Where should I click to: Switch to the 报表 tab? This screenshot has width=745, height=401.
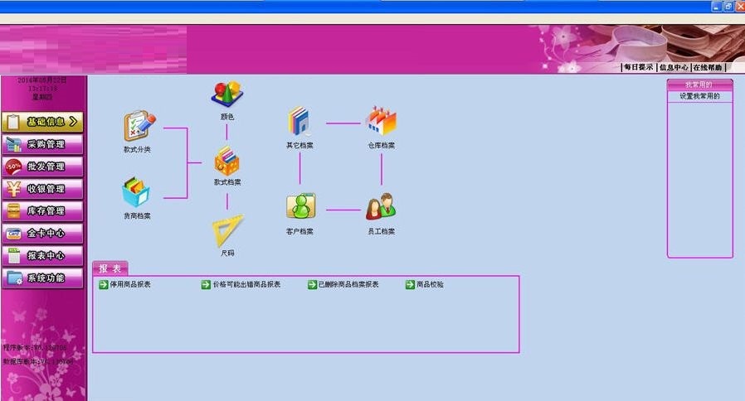(110, 268)
